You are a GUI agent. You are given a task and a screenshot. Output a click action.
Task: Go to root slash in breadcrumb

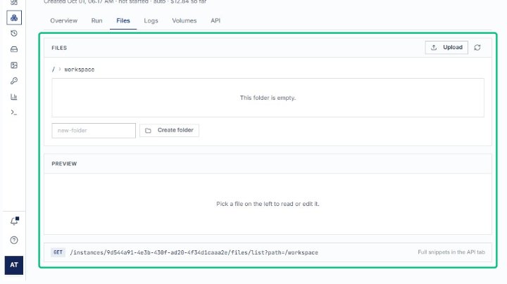(x=54, y=70)
